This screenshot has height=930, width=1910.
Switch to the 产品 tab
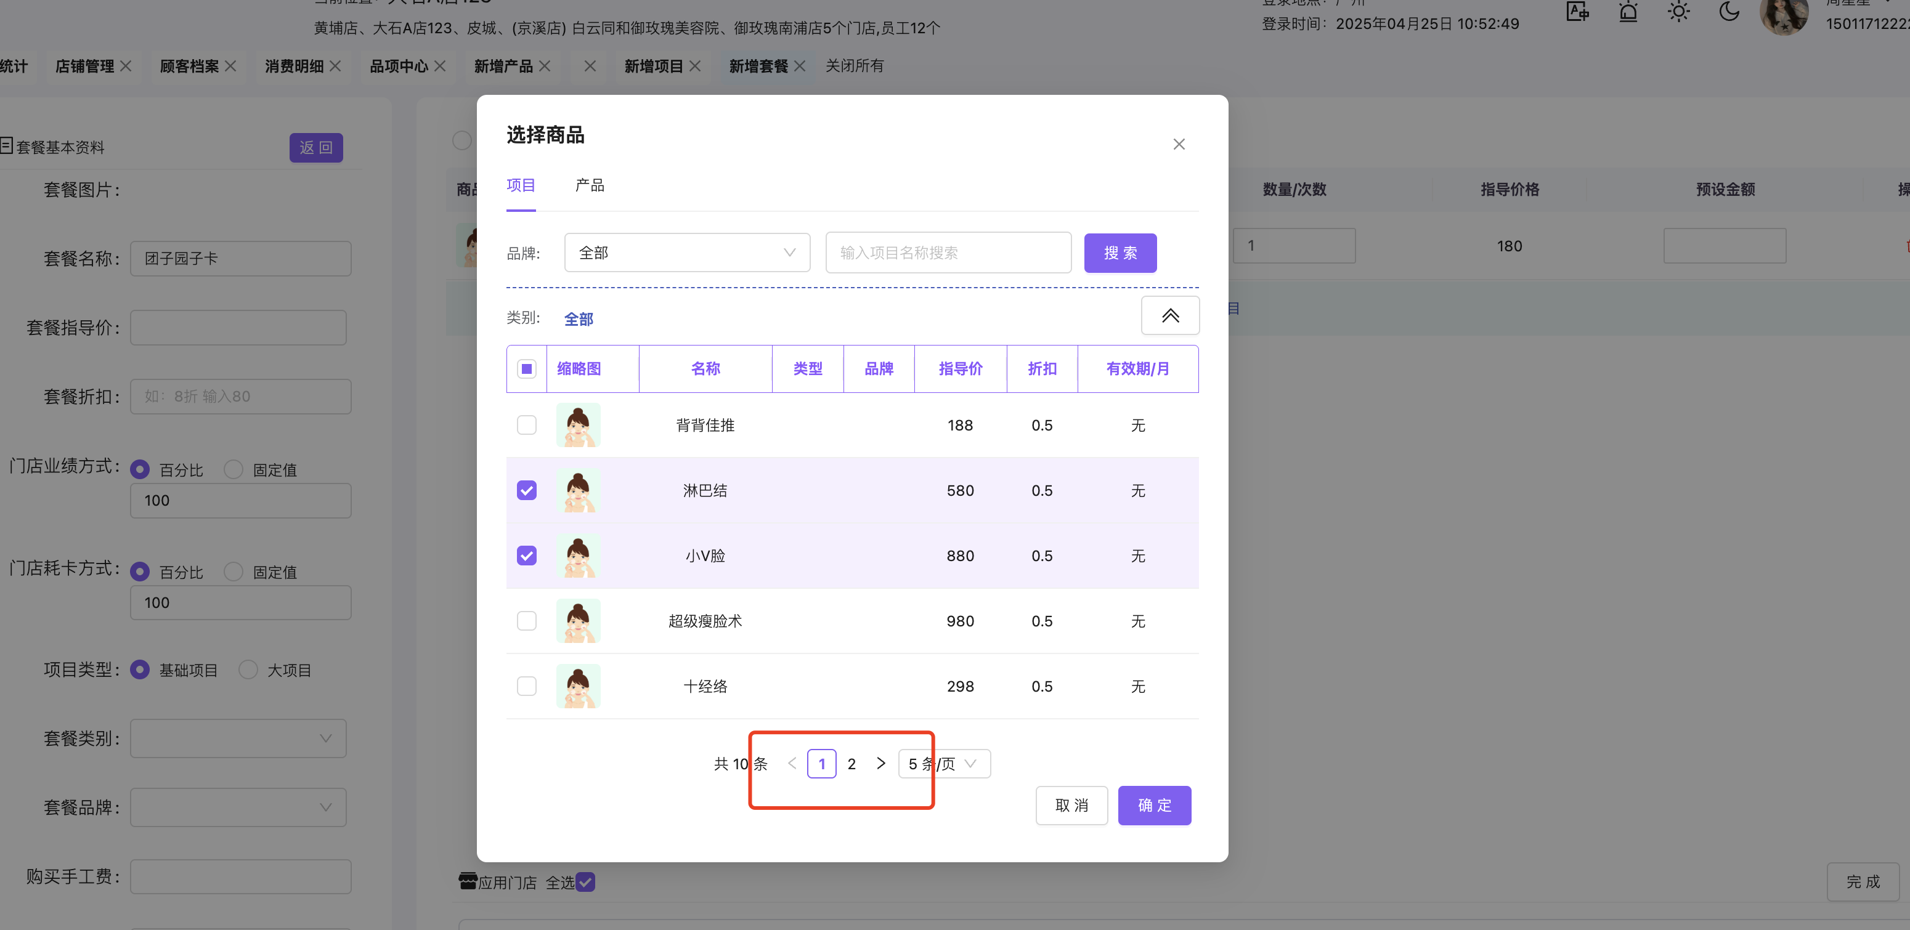[x=590, y=185]
